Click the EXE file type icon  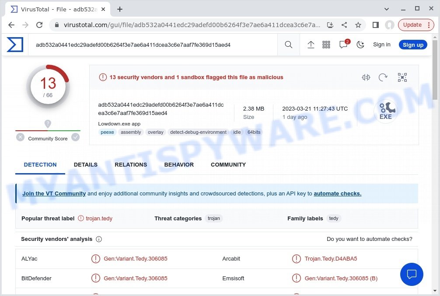point(386,111)
